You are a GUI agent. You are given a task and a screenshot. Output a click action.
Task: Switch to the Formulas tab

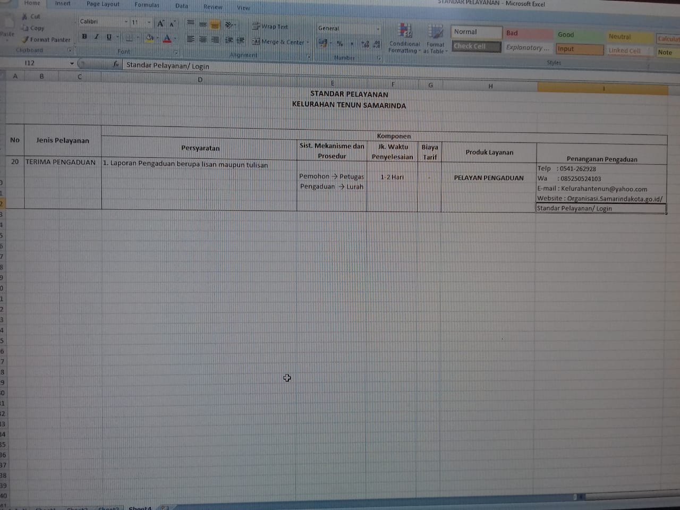click(x=147, y=5)
